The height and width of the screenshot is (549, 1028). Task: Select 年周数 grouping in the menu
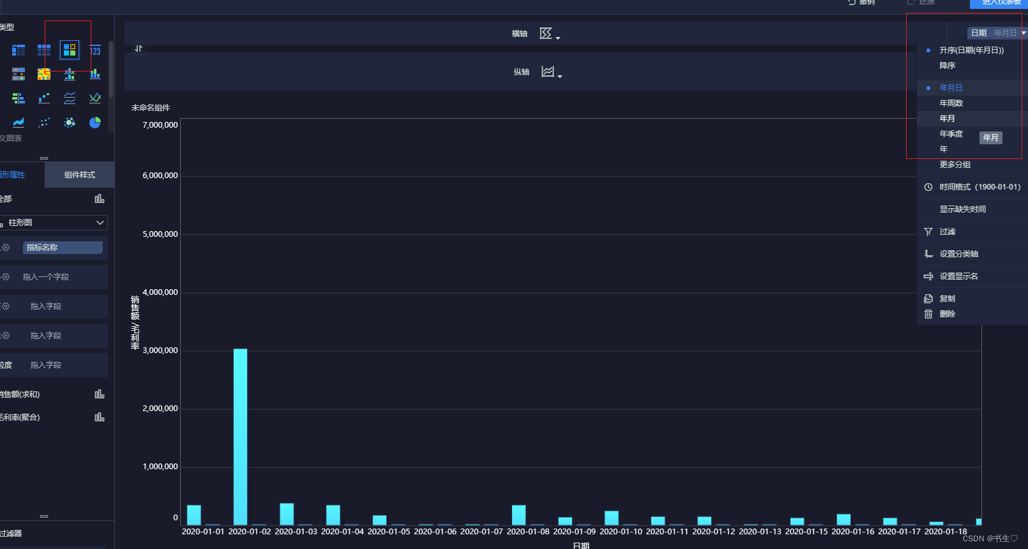click(951, 103)
